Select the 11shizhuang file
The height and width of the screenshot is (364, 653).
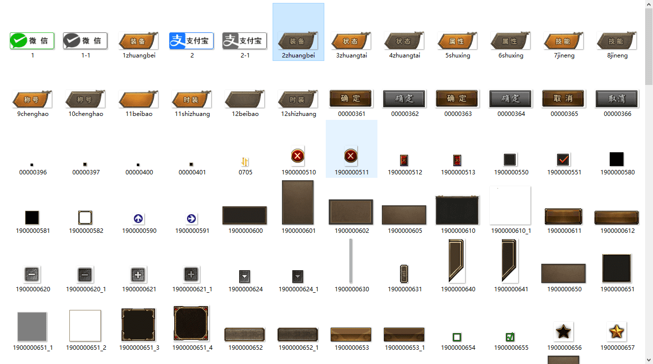point(192,99)
